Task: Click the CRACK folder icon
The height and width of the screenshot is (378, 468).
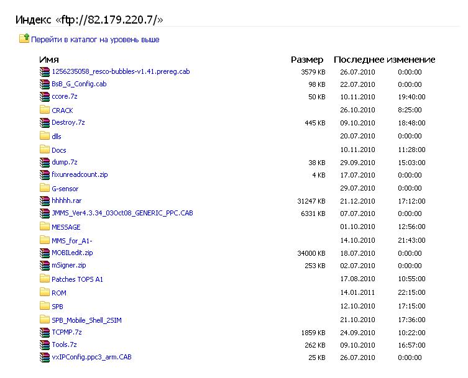Action: click(44, 110)
